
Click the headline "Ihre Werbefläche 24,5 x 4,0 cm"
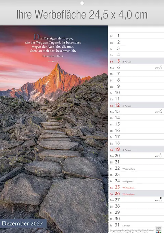coord(82,15)
